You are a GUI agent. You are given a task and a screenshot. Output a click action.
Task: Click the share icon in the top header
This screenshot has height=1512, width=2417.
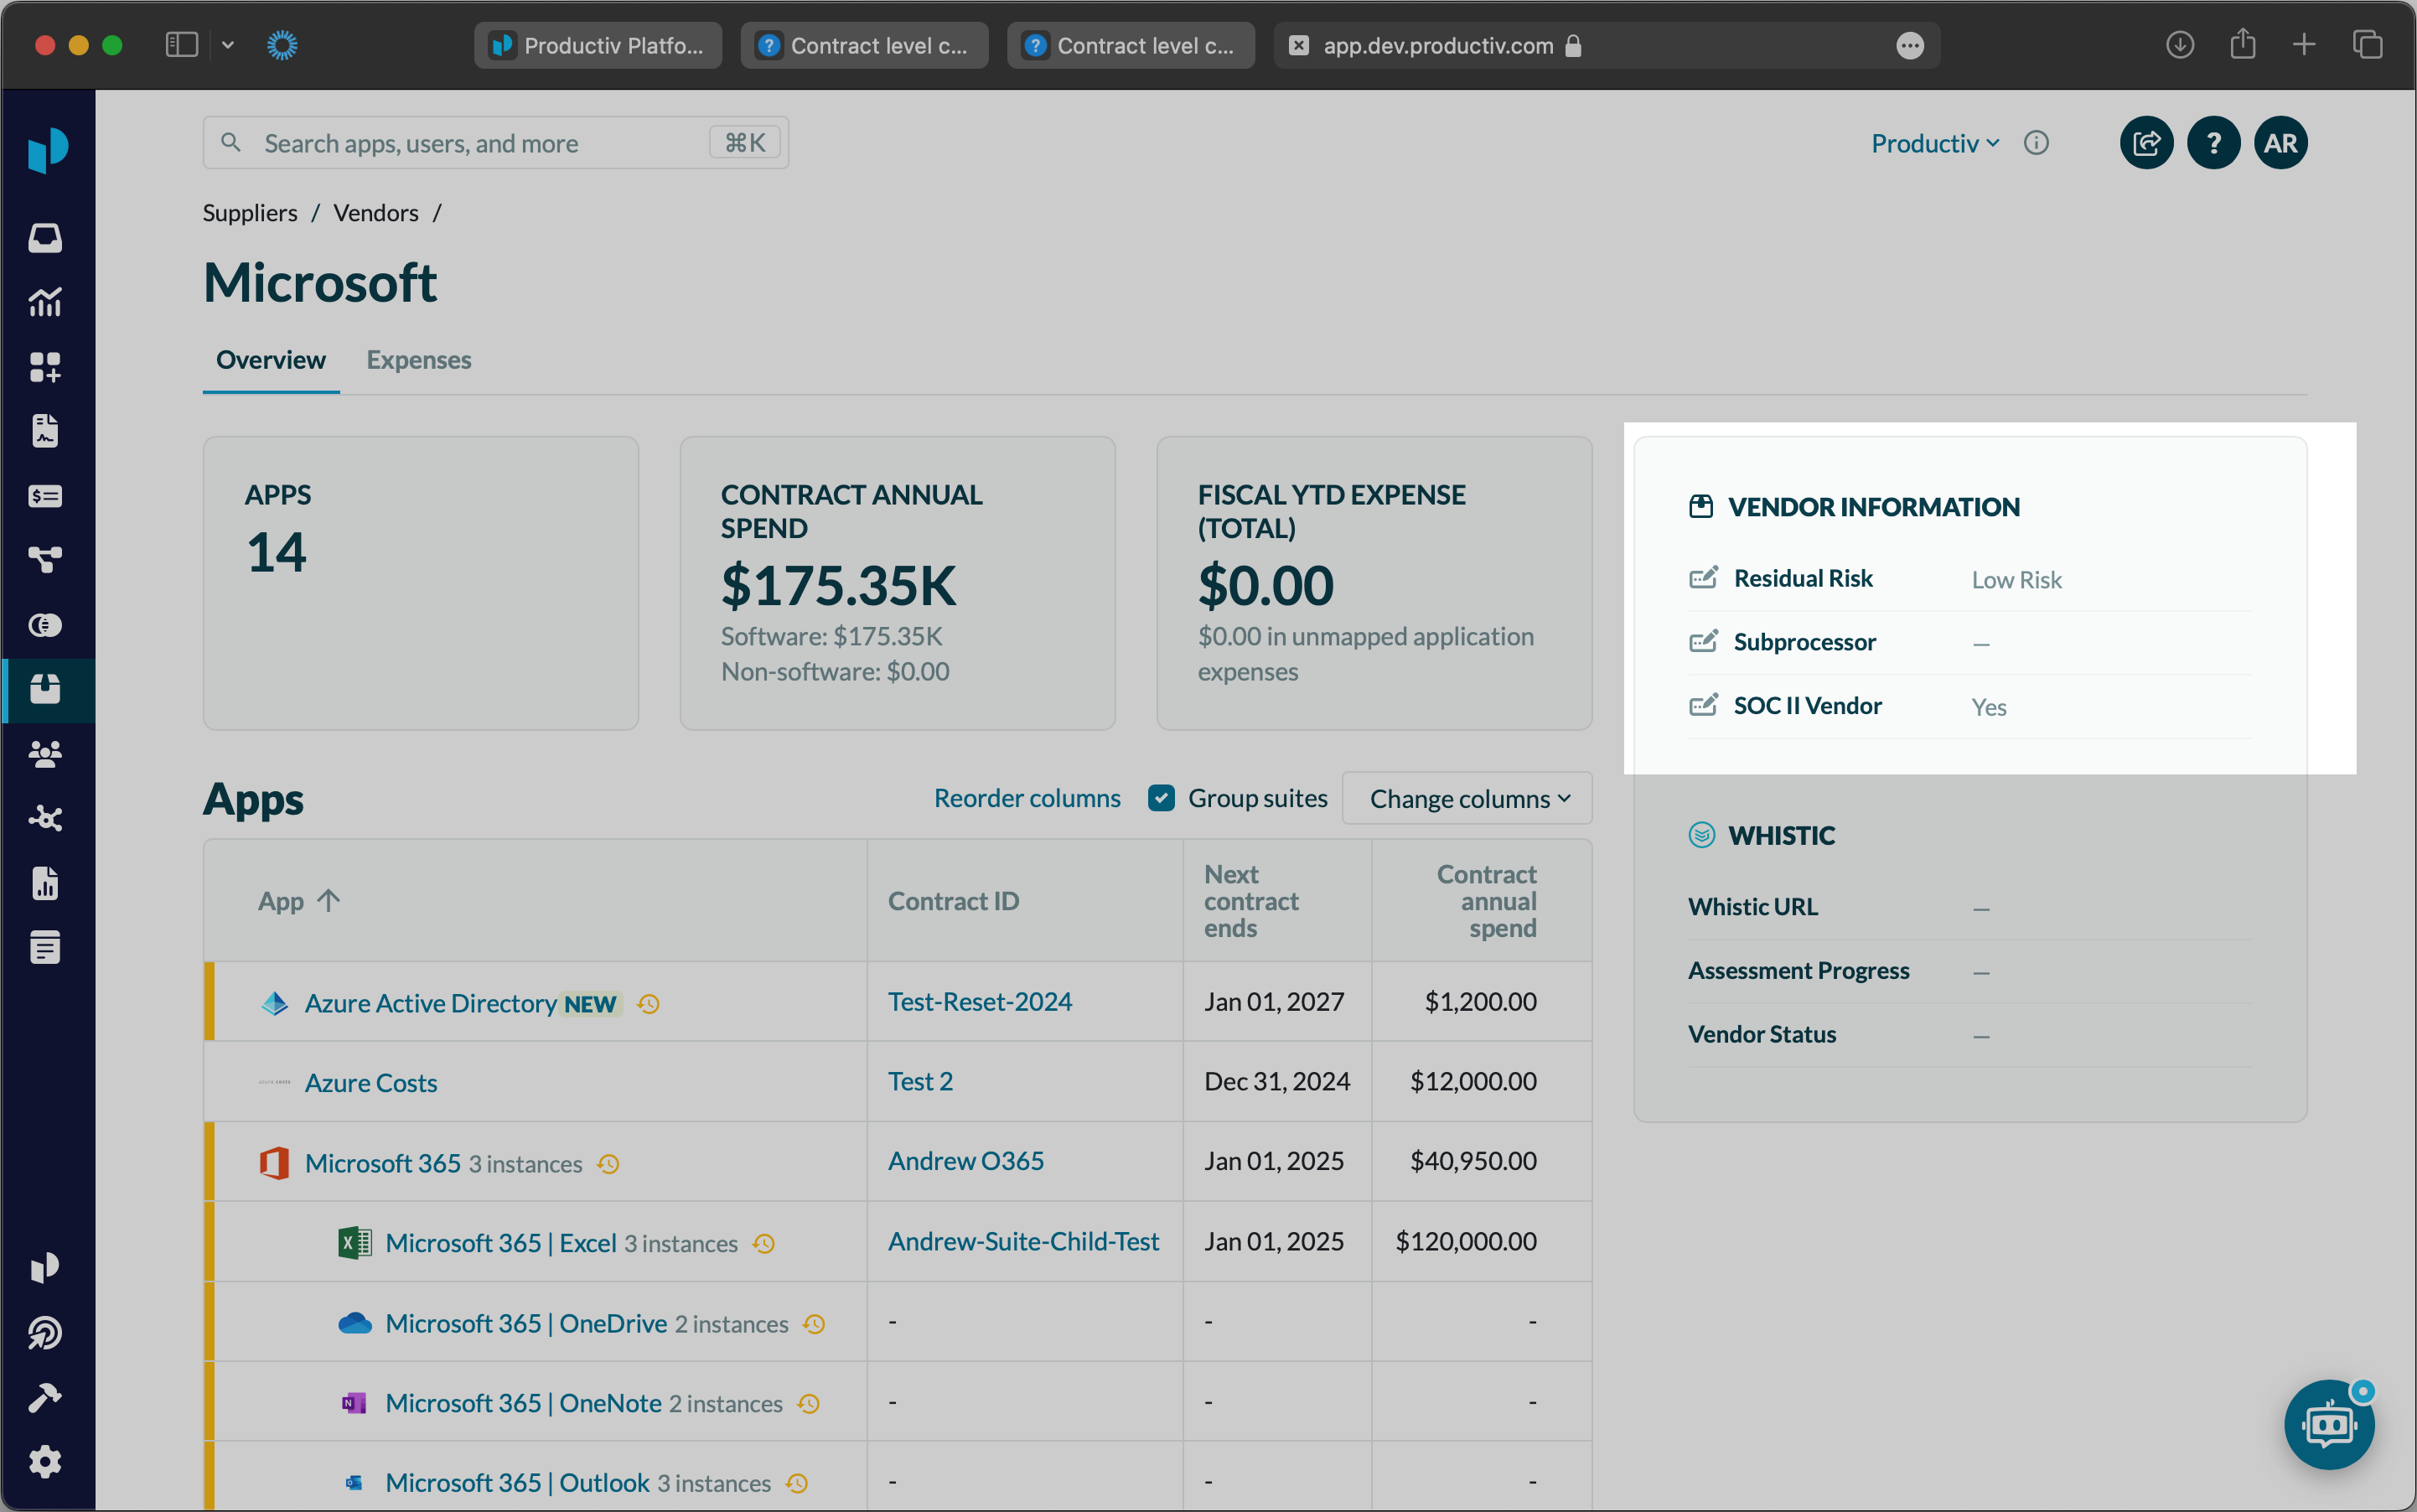(2146, 143)
